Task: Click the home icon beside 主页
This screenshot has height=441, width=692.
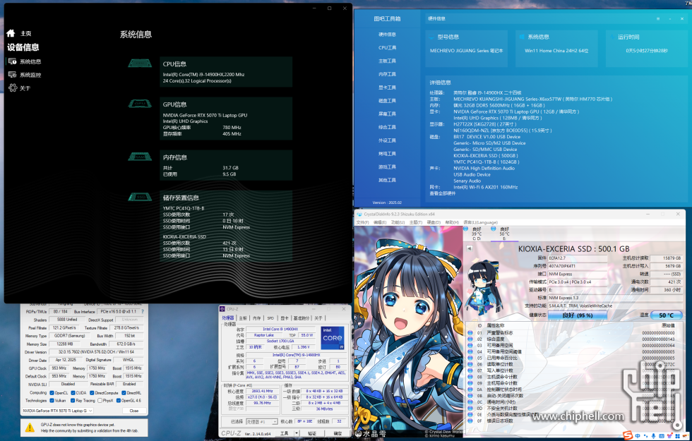Action: pyautogui.click(x=11, y=33)
